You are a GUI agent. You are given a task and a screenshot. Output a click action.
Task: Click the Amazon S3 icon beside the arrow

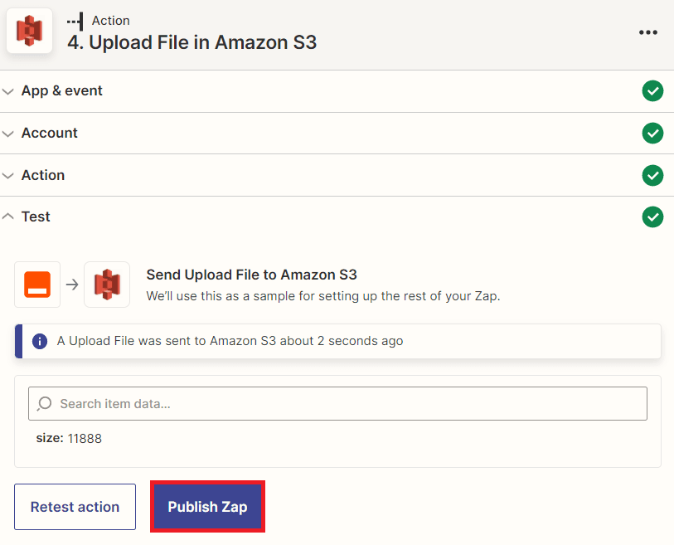(107, 285)
